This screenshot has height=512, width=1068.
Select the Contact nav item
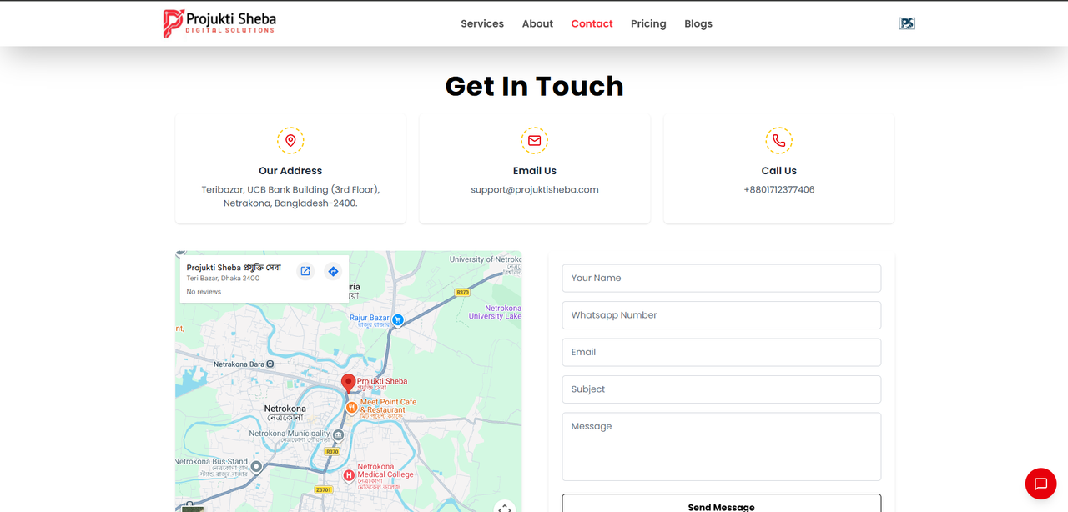click(592, 23)
